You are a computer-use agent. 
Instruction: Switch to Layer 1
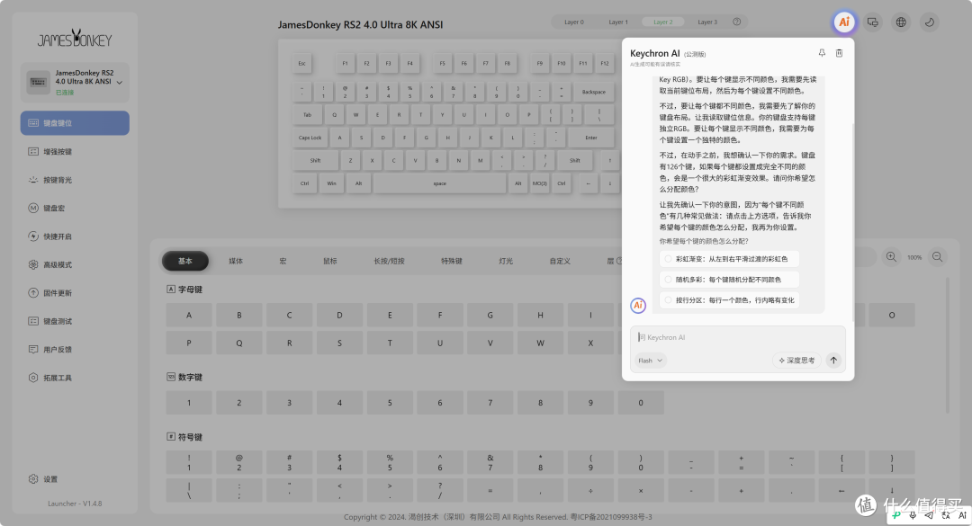click(618, 22)
